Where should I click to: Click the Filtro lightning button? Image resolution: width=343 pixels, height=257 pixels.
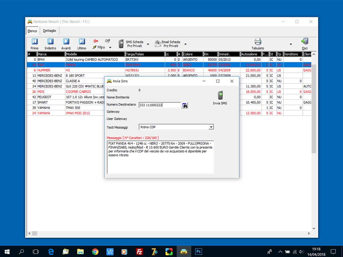[99, 47]
